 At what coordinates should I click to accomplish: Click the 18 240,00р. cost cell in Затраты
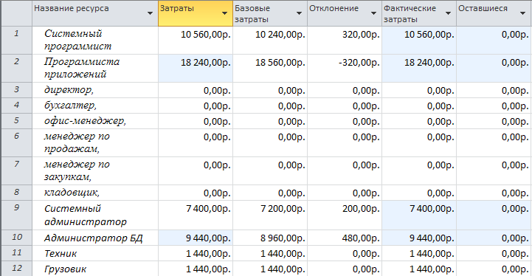(x=196, y=68)
